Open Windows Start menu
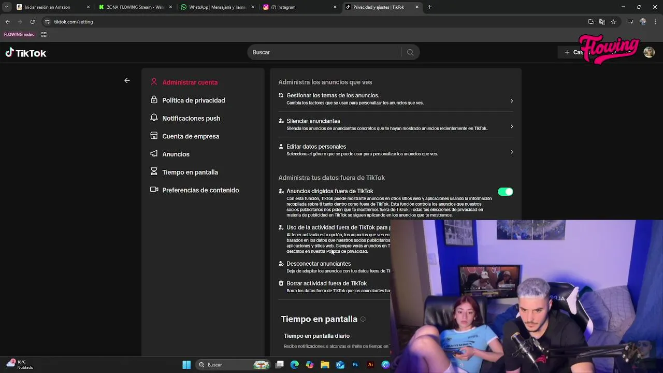The image size is (663, 373). click(186, 365)
